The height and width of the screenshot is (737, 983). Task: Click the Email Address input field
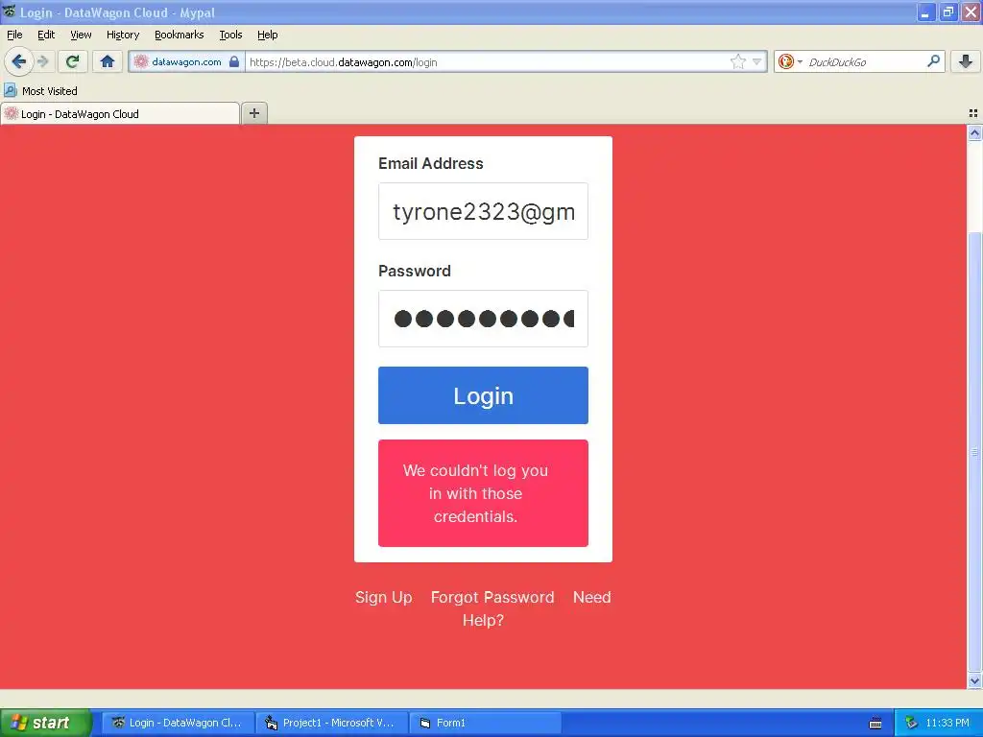pos(483,211)
